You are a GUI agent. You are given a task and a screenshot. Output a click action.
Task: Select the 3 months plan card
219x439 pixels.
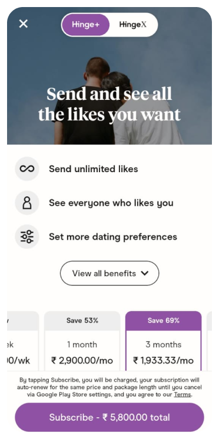164,341
